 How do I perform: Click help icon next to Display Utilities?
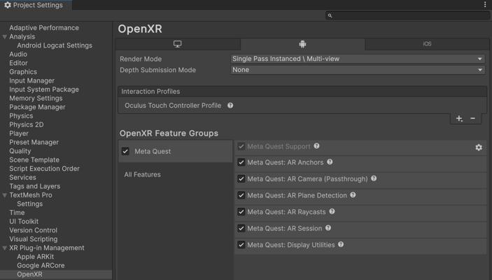(x=341, y=245)
